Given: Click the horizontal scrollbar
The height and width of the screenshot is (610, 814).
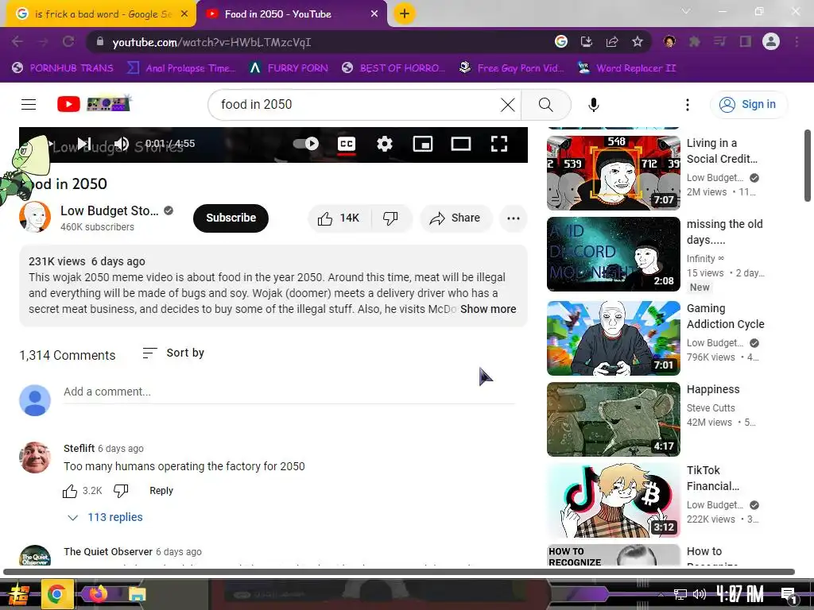Looking at the screenshot, I should click(399, 572).
